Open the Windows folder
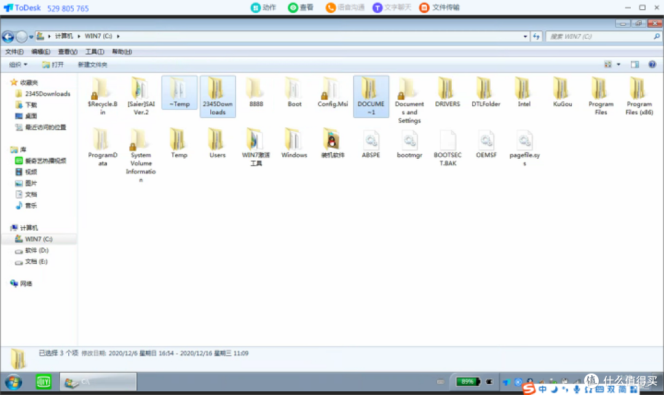Screen dimensions: 664x395 pos(294,143)
